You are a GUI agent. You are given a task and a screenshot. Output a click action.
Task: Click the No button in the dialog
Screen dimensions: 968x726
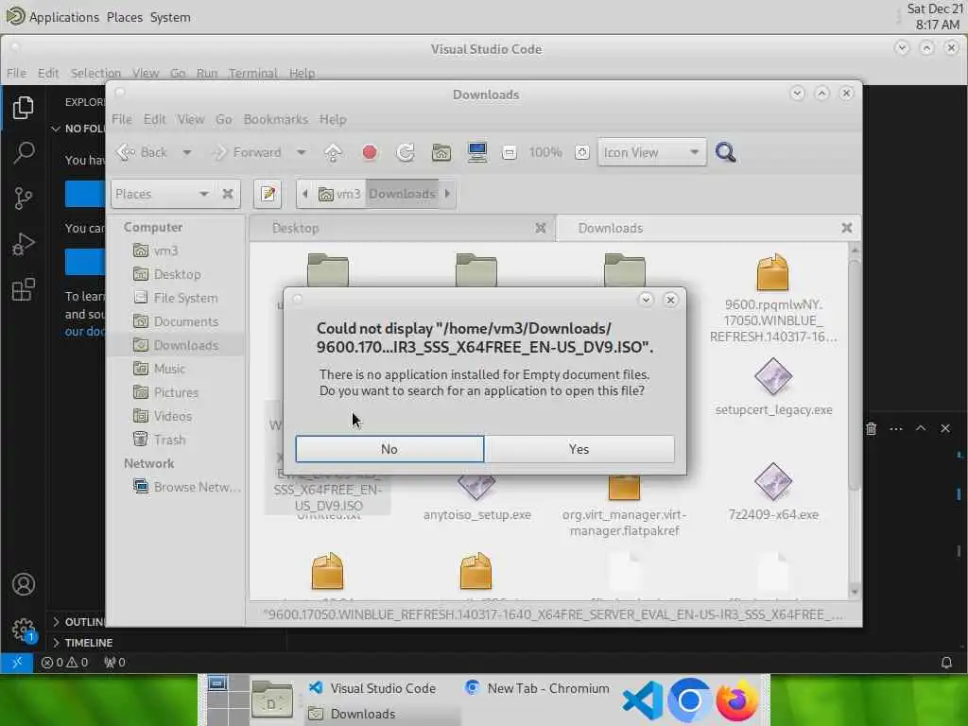click(x=389, y=449)
